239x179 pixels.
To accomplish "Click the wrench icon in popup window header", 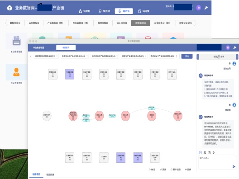I will [x=235, y=47].
